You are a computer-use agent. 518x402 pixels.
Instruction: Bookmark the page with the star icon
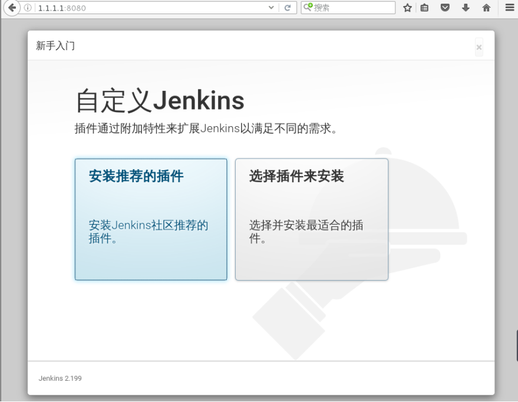pyautogui.click(x=407, y=8)
